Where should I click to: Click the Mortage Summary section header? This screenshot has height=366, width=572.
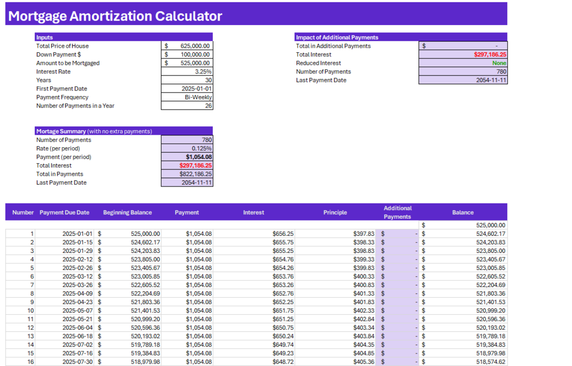click(124, 131)
